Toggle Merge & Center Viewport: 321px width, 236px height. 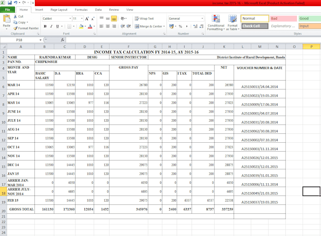[148, 26]
